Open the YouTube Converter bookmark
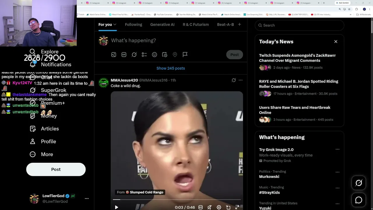The width and height of the screenshot is (373, 210). coord(163,15)
